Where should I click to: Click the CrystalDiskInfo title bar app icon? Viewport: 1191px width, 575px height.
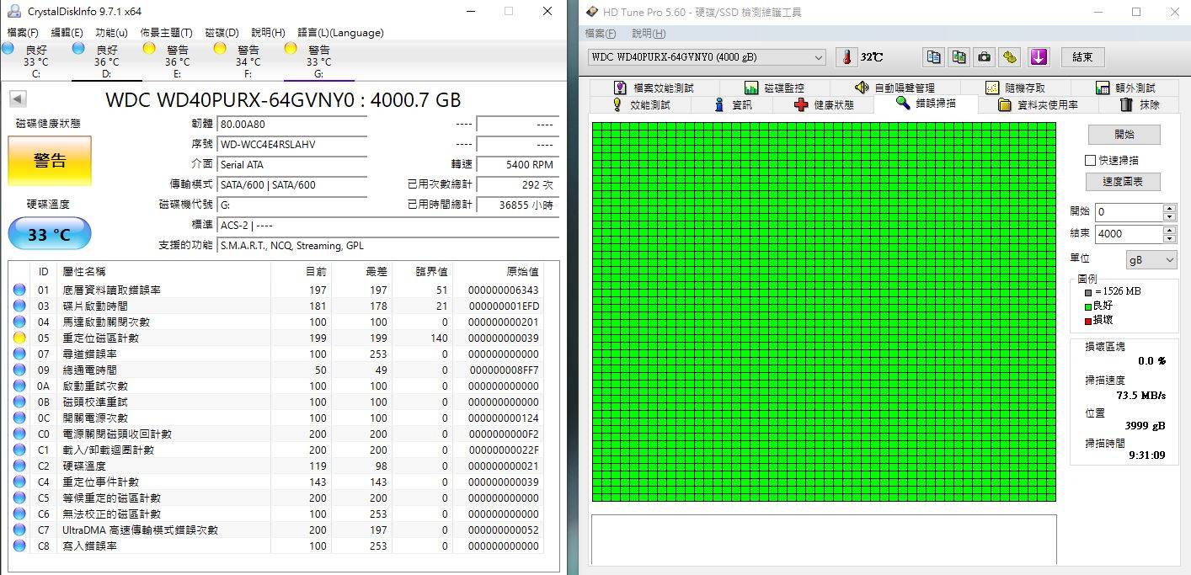point(13,12)
